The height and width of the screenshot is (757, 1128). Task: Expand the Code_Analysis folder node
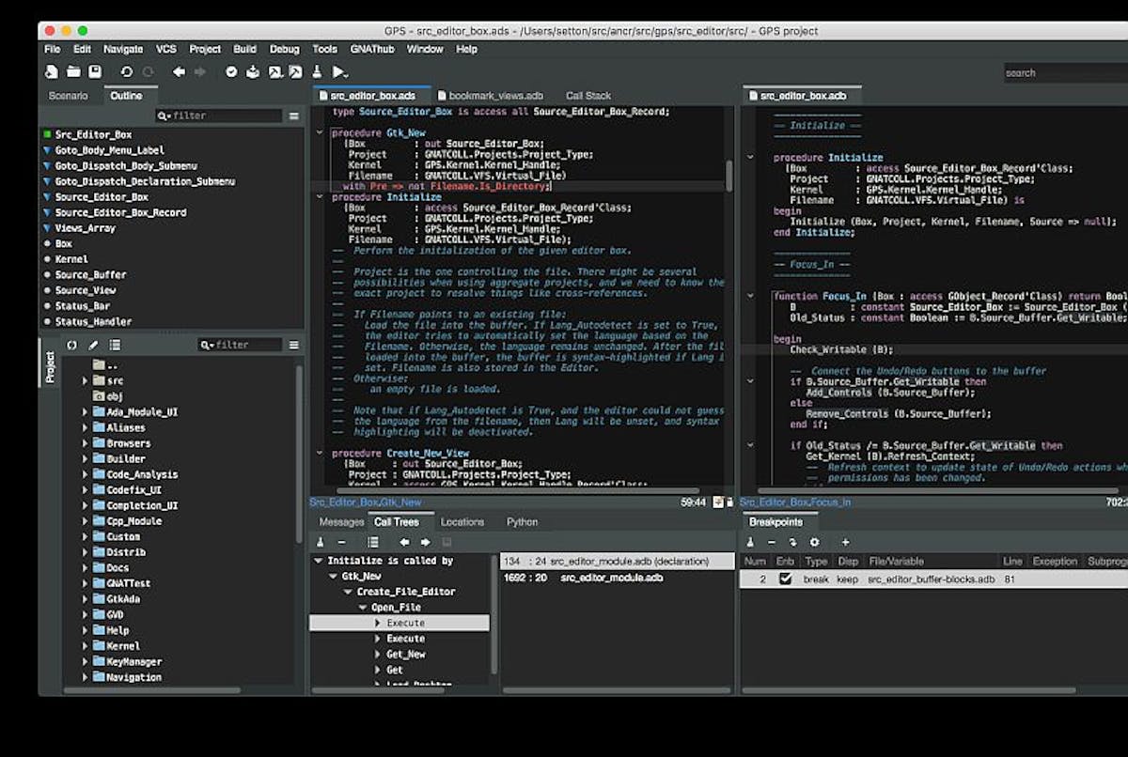pyautogui.click(x=85, y=475)
